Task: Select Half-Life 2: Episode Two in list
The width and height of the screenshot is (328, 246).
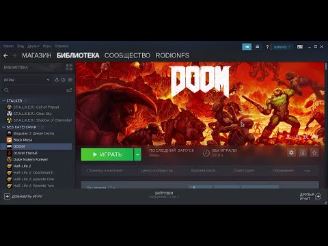Action: 36,186
